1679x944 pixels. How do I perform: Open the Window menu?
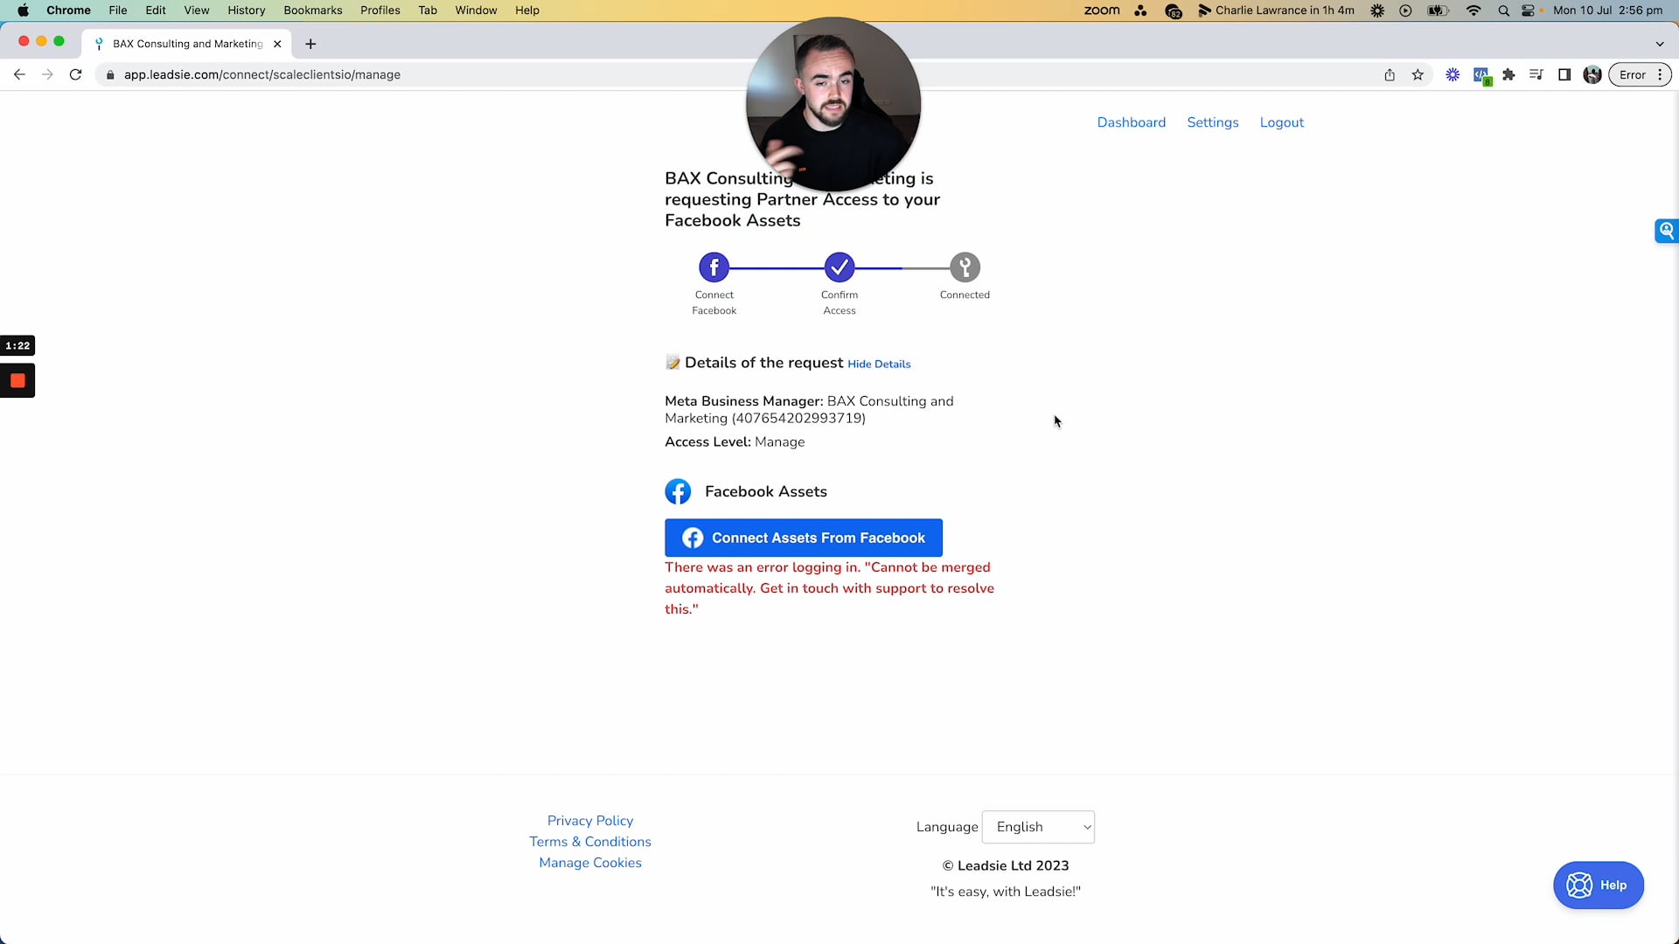(477, 10)
